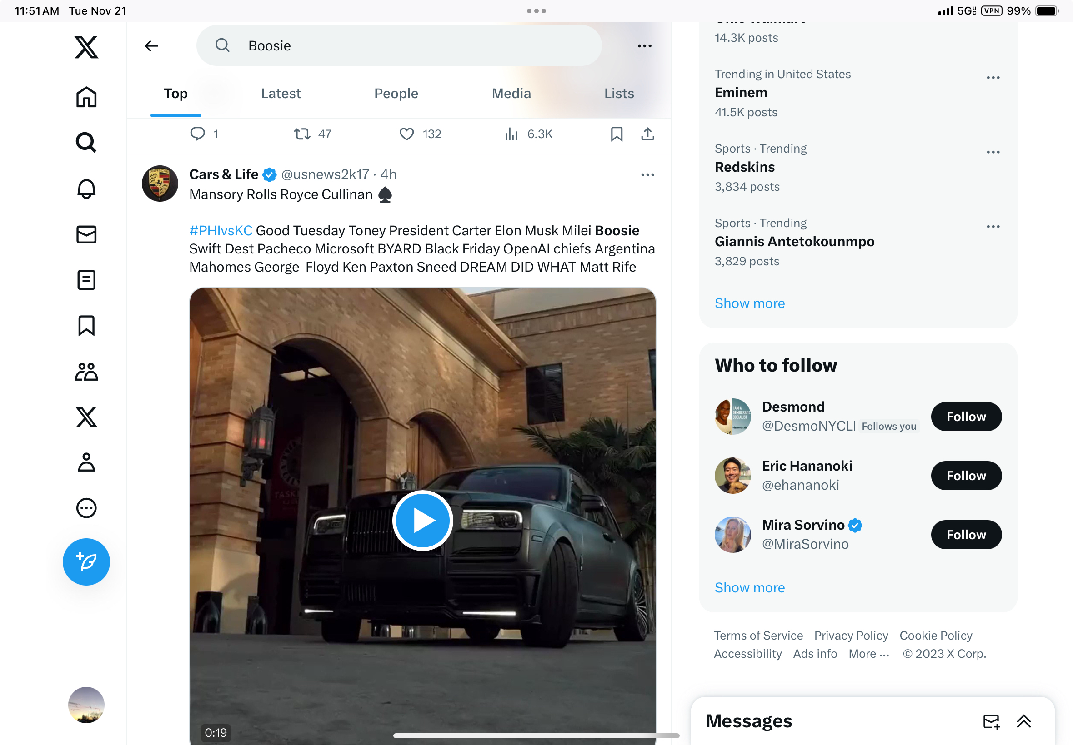This screenshot has height=745, width=1073.
Task: Open the Lists icon in sidebar
Action: (x=86, y=280)
